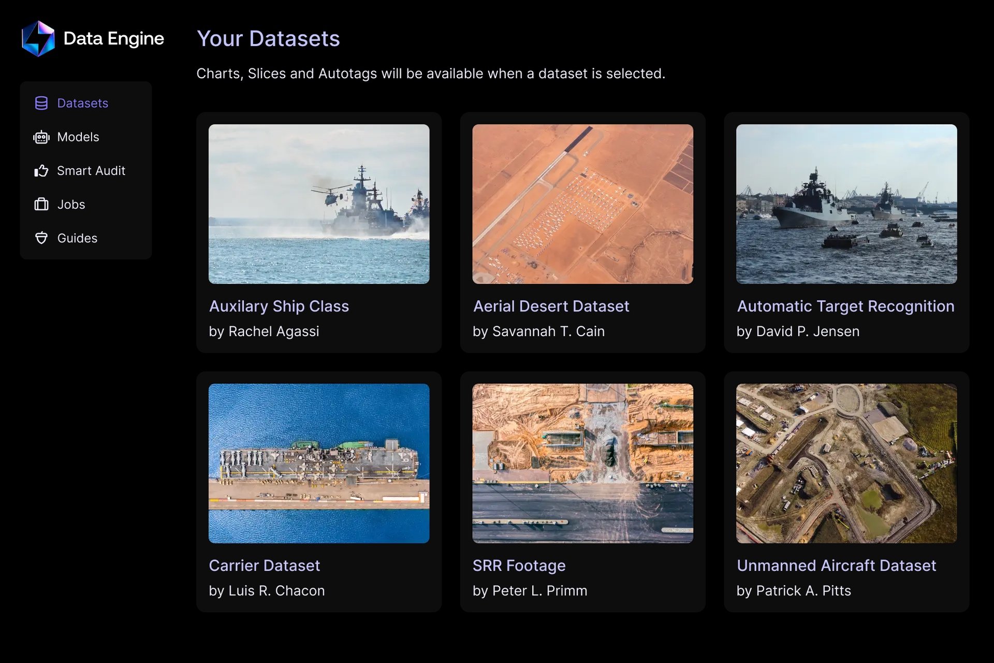Click the warship thumbnail of Auxilary Ship Class
Image resolution: width=994 pixels, height=663 pixels.
coord(318,205)
